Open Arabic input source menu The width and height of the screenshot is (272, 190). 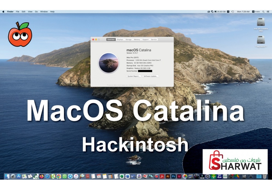pos(256,12)
